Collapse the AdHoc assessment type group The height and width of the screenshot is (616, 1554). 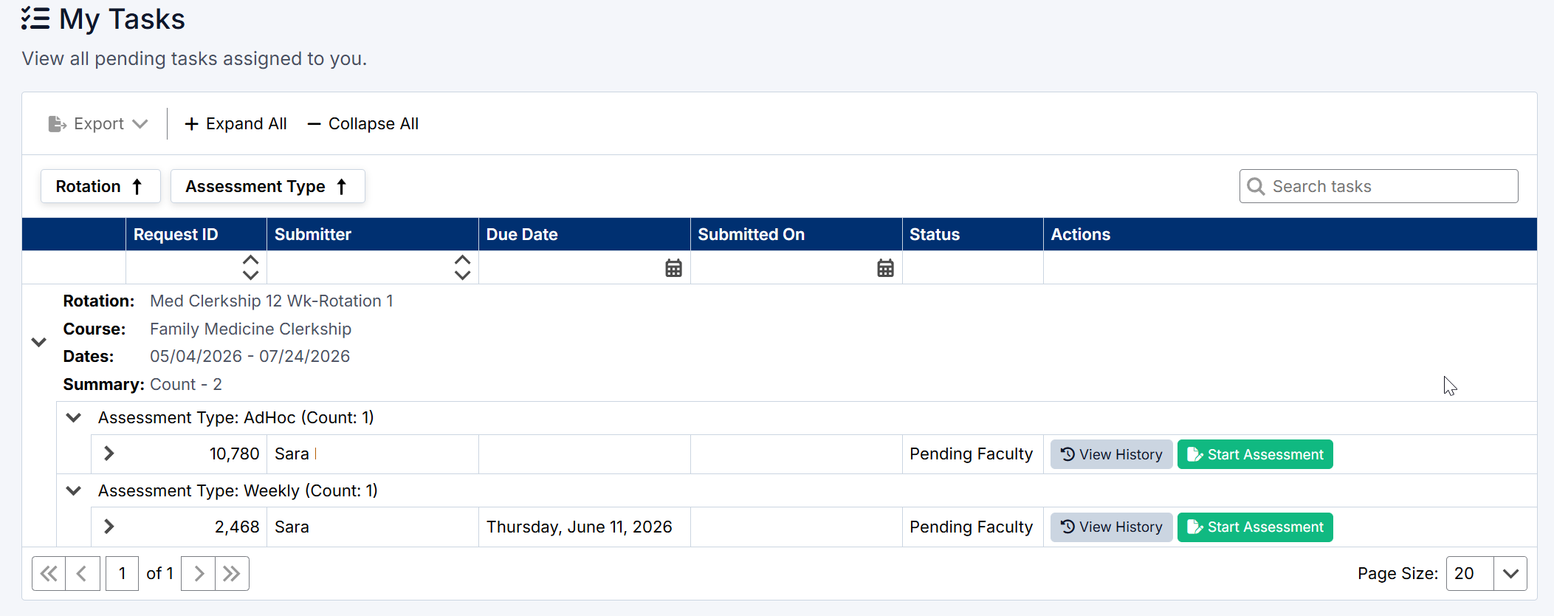click(74, 417)
